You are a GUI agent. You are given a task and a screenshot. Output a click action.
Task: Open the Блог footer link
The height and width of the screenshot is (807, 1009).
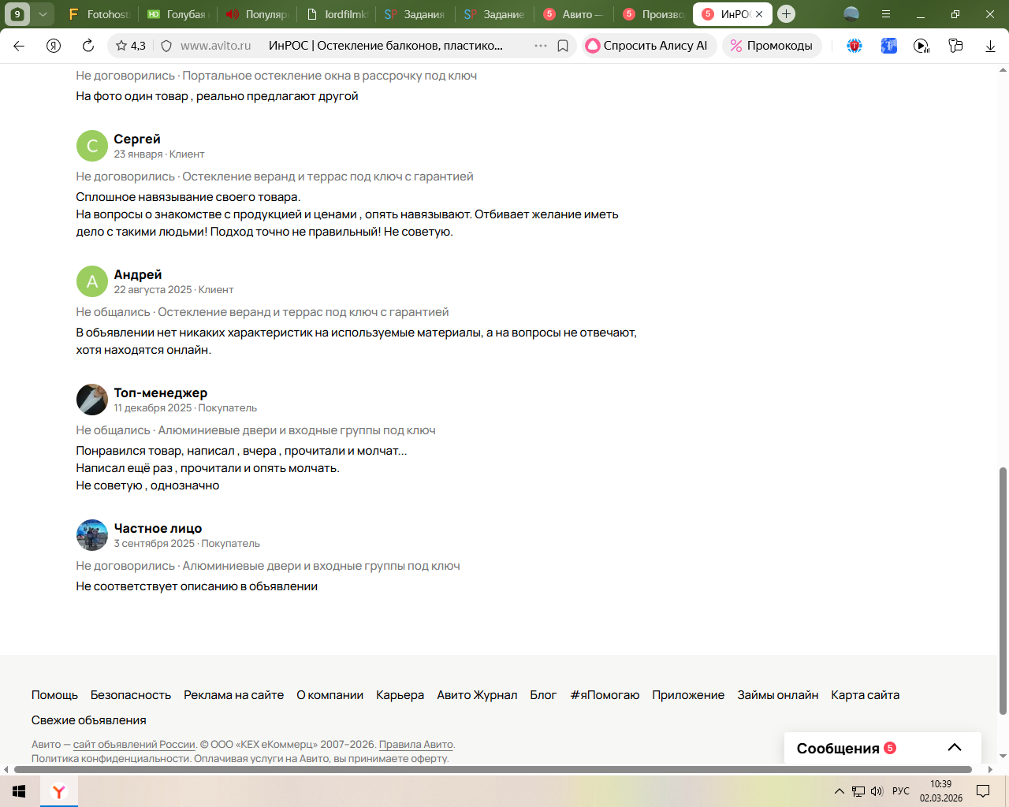tap(543, 695)
